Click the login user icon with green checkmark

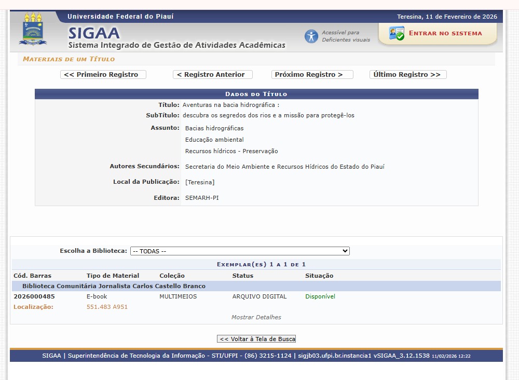[x=397, y=34]
